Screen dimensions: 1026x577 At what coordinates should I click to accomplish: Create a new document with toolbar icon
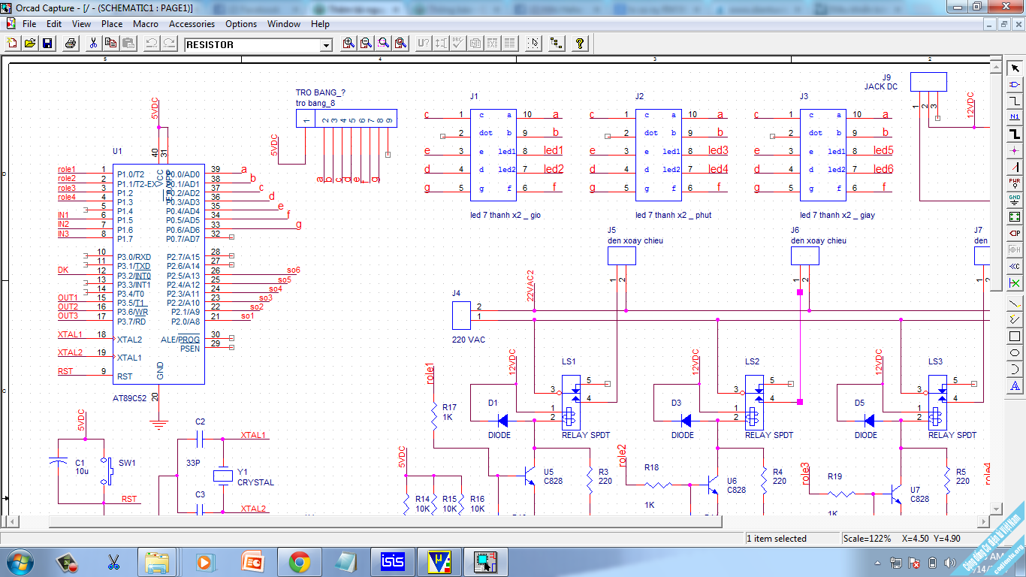click(x=12, y=44)
